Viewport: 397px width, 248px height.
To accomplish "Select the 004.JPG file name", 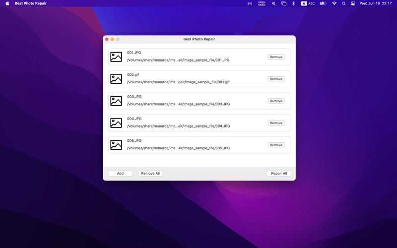I will 134,119.
